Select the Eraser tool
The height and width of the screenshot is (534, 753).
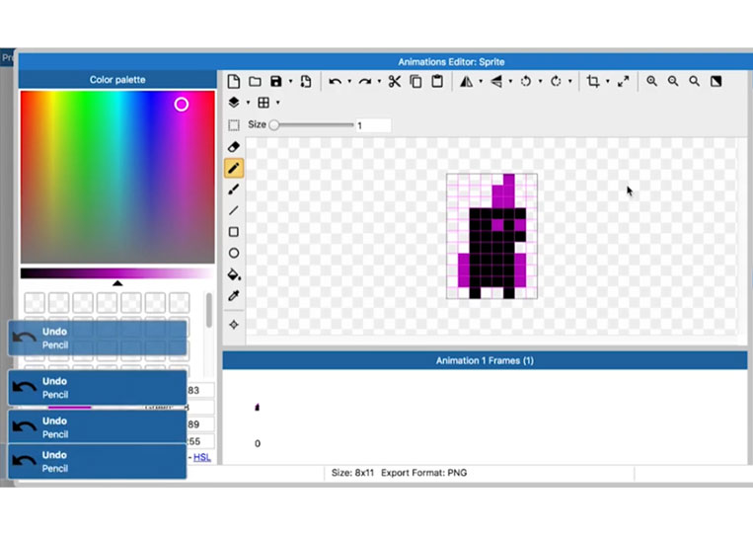coord(234,147)
